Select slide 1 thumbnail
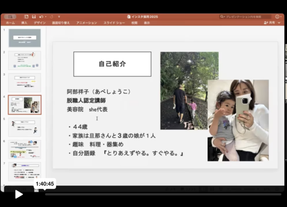Screen dimensions: 287x207 24,38
